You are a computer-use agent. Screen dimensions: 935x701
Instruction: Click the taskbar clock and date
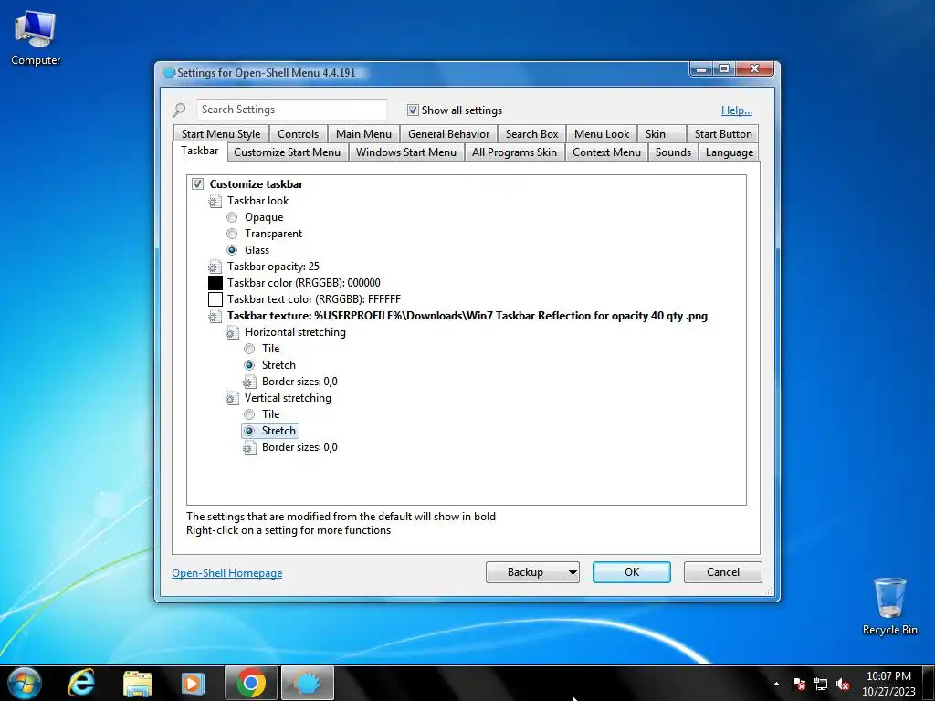tap(888, 684)
